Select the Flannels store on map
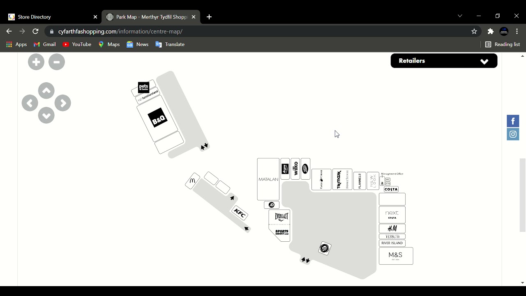The width and height of the screenshot is (526, 296). (x=360, y=181)
